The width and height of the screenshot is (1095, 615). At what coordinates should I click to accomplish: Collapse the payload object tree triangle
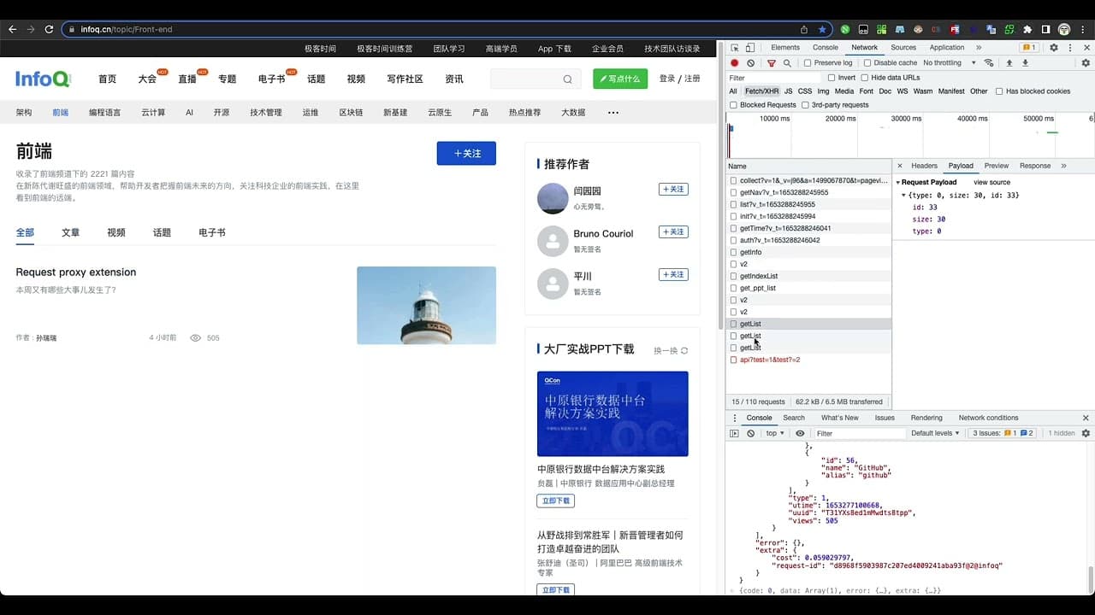(904, 196)
